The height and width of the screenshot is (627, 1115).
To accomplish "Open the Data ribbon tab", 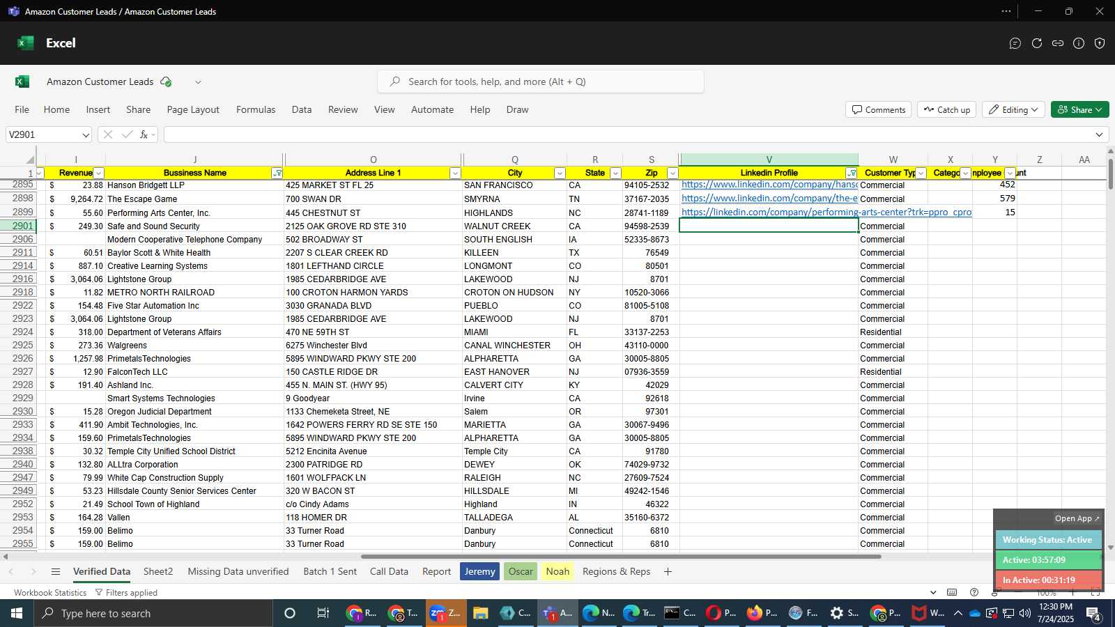I will point(302,109).
